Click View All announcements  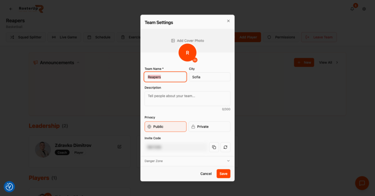point(328,63)
